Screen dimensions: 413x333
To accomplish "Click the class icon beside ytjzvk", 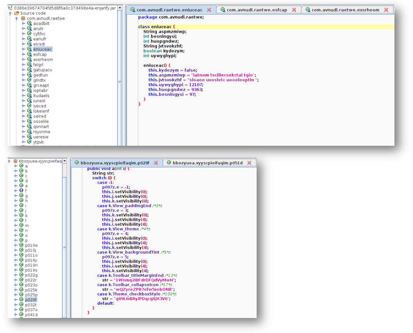I will coord(30,142).
